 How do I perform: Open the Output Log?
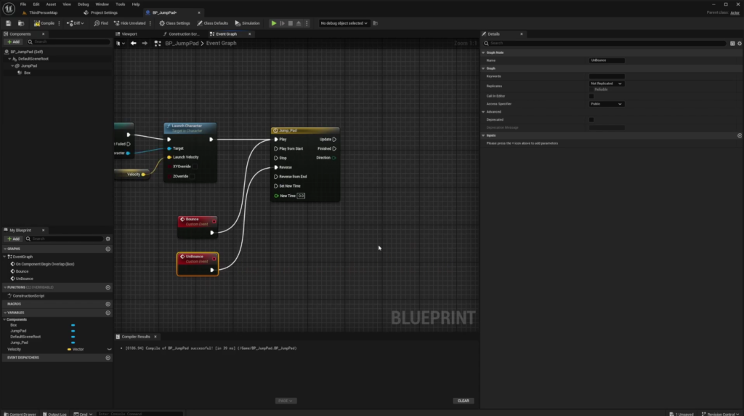click(x=54, y=414)
